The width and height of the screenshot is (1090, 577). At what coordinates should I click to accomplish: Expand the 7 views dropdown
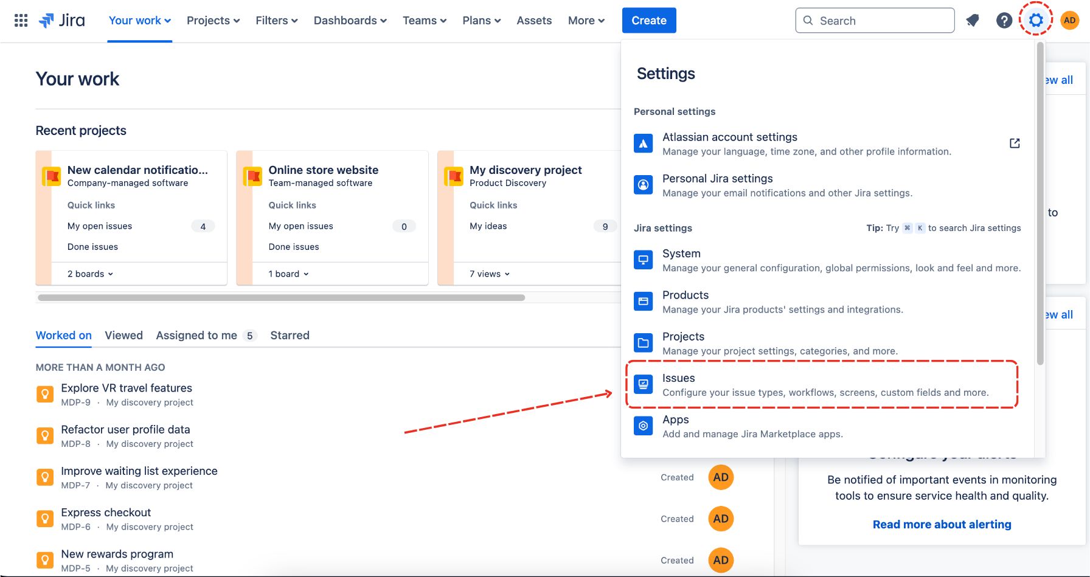point(490,274)
